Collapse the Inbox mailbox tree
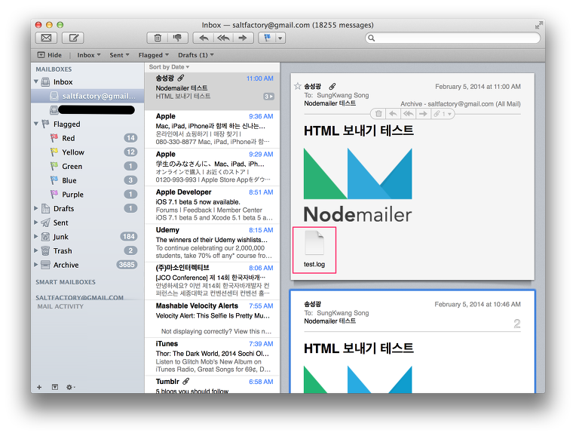Viewport: 576px width, 436px height. point(36,81)
